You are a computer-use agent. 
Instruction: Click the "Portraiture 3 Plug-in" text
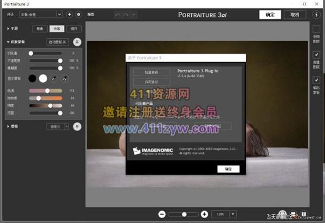pos(198,71)
